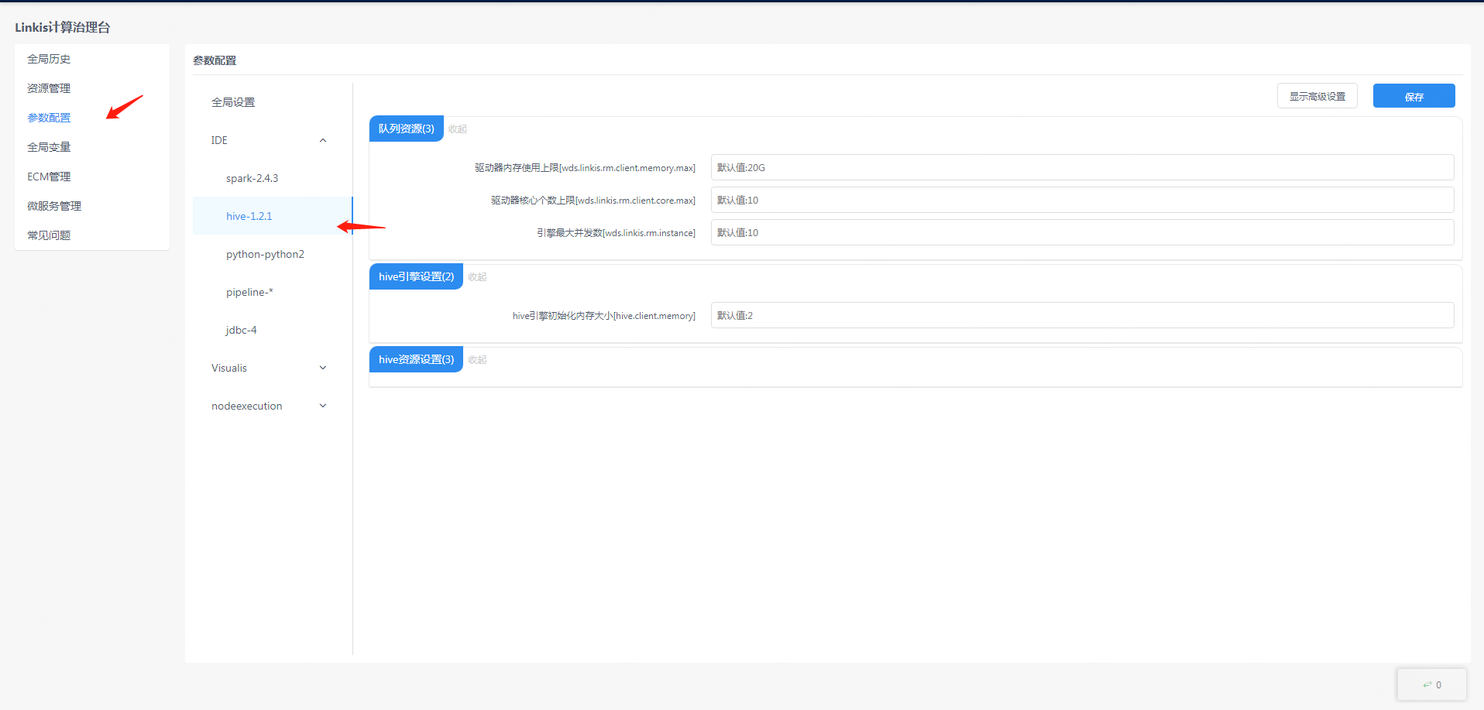1484x710 pixels.
Task: Open the jdbc-4 engine configuration
Action: 241,330
